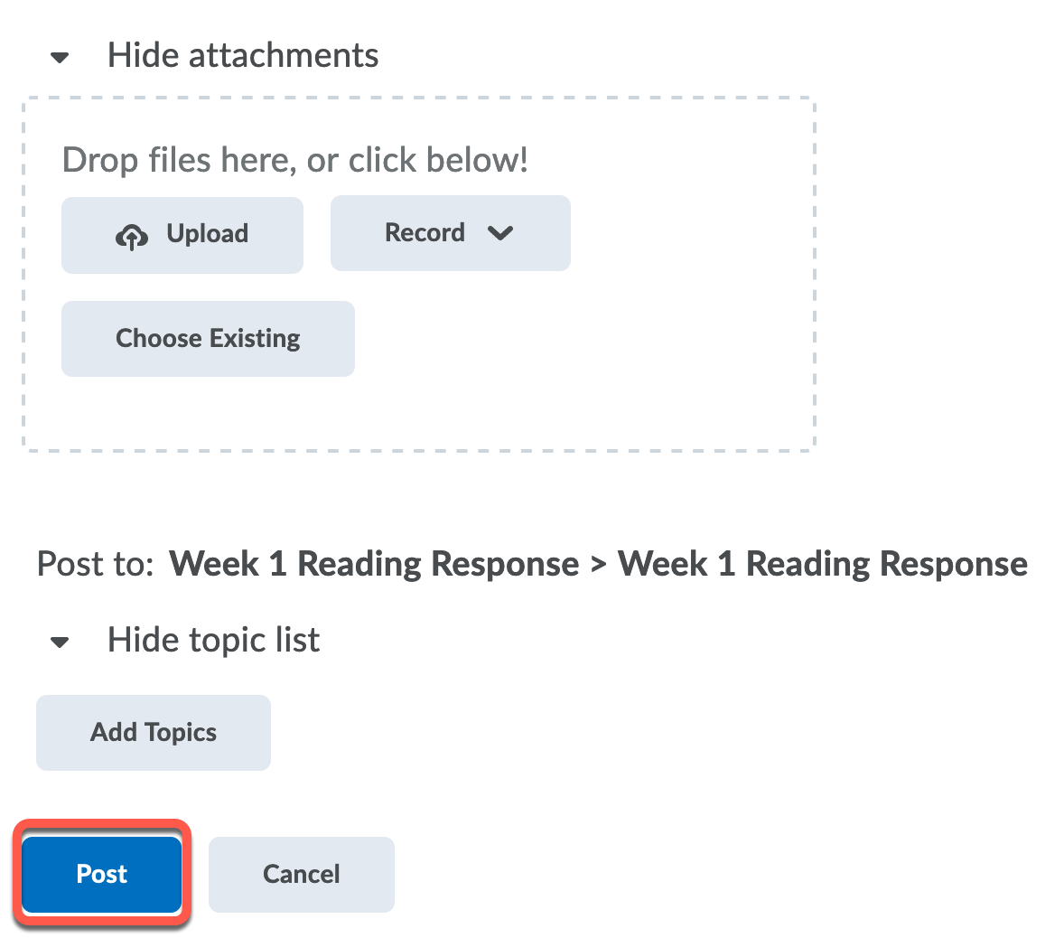The width and height of the screenshot is (1064, 938).
Task: Collapse topic list using the triangle arrow
Action: pos(60,643)
